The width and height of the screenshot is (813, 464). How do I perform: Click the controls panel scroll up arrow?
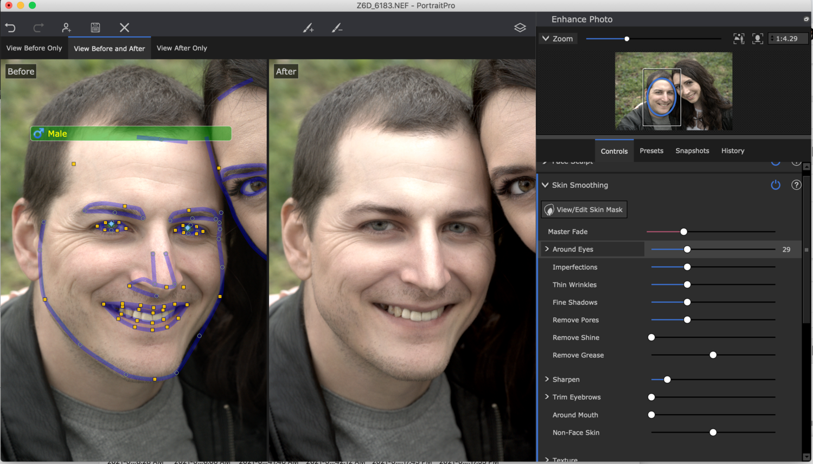806,166
